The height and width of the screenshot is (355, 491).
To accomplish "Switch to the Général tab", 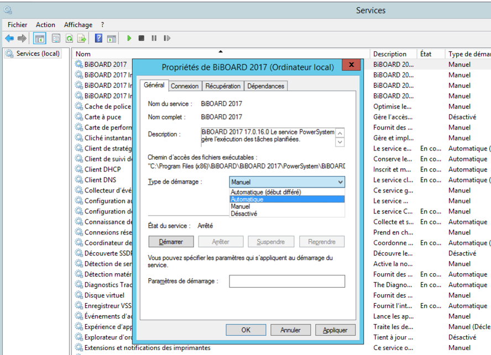I will click(x=154, y=85).
